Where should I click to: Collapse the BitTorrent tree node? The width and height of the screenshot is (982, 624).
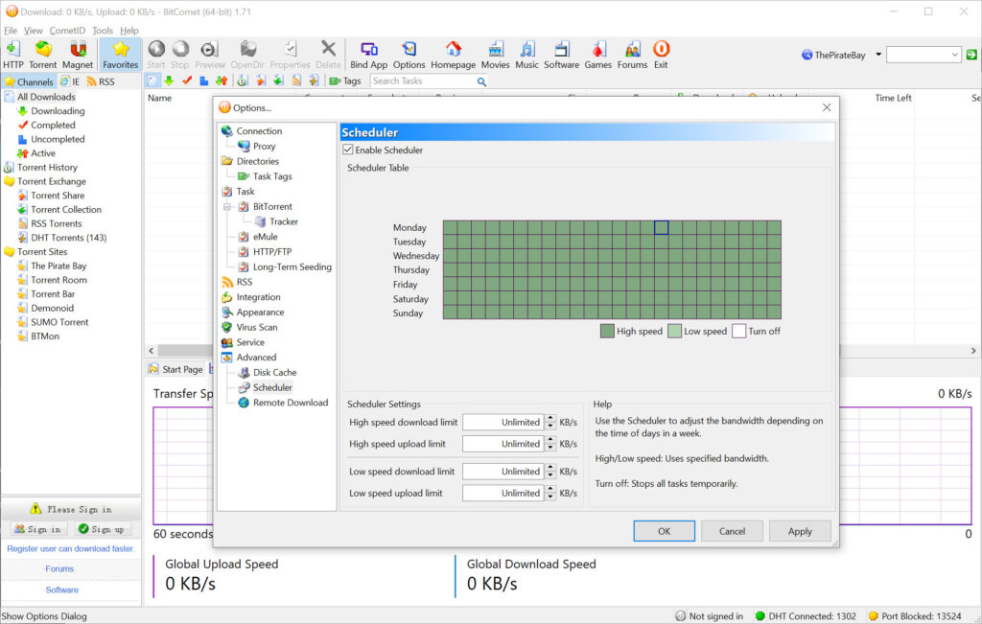point(228,207)
